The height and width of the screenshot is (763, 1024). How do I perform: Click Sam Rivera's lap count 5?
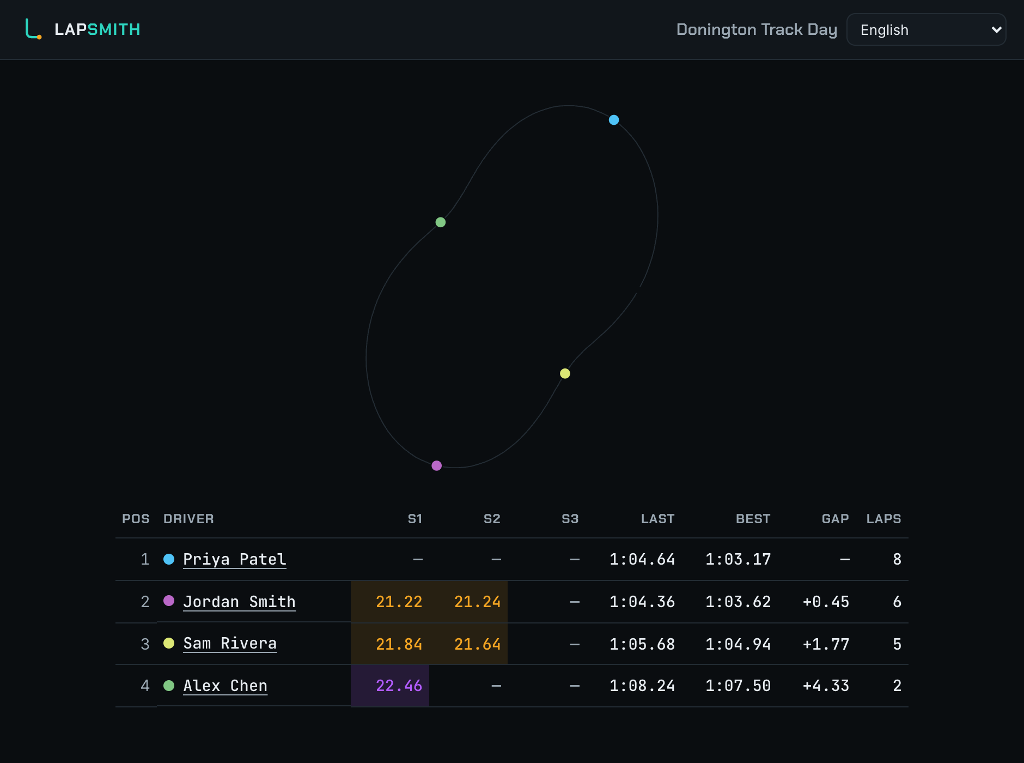(x=897, y=644)
